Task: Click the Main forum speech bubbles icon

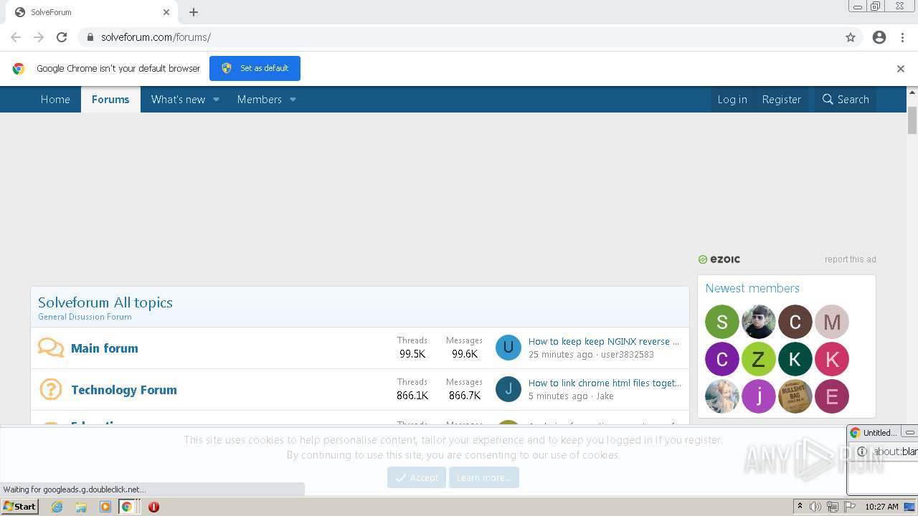Action: (51, 348)
